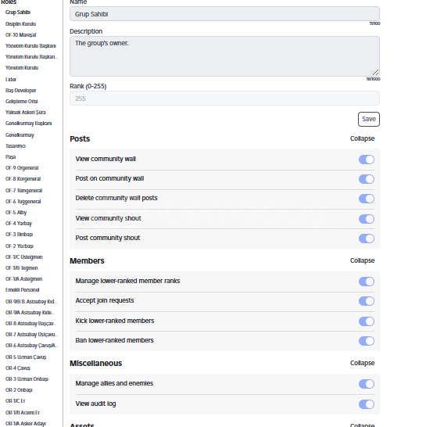Screen dimensions: 426x427
Task: Collapse the Miscellaneous section
Action: pyautogui.click(x=362, y=363)
